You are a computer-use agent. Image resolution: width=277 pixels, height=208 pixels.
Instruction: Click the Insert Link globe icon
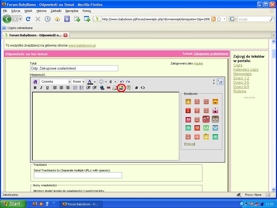(102, 88)
